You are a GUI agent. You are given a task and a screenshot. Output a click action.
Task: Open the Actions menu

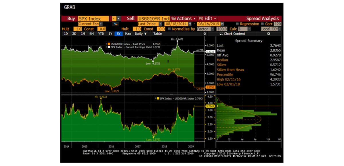[184, 19]
